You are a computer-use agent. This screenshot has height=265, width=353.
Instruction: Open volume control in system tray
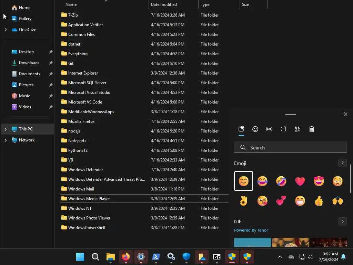click(310, 257)
